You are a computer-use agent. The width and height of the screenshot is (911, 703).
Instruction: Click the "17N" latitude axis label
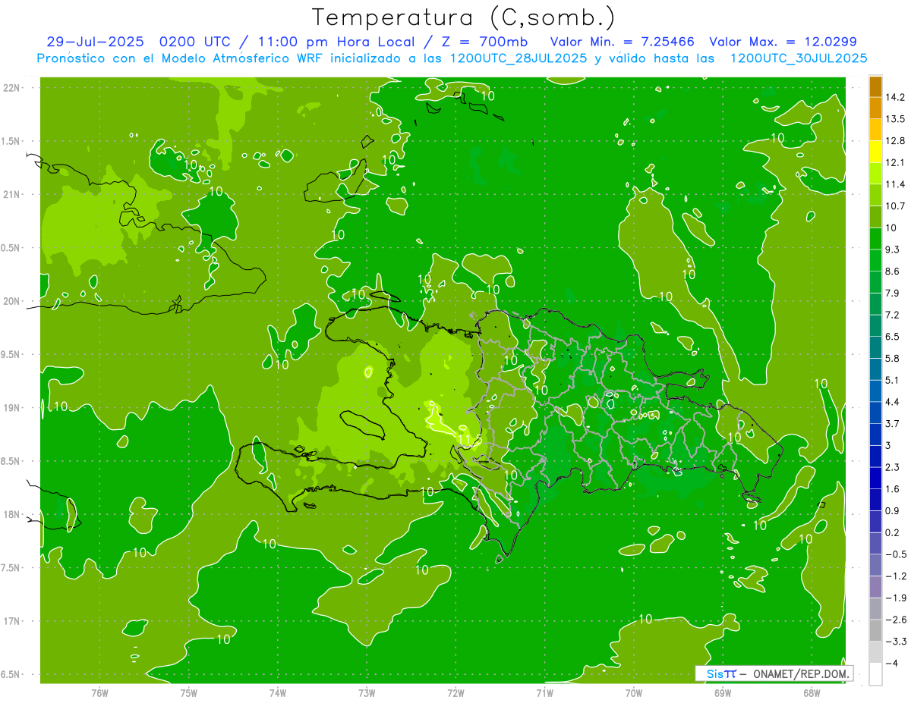tap(13, 621)
